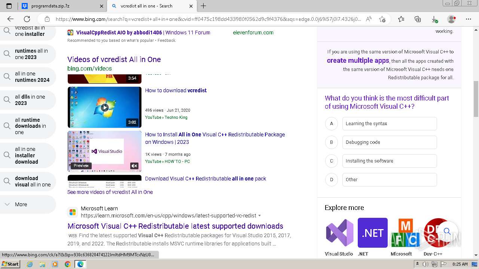Choose answer A Learning the syntax

[x=390, y=124]
